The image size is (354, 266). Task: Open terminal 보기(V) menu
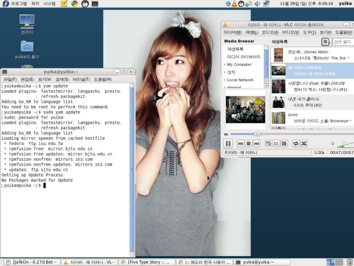pos(45,79)
